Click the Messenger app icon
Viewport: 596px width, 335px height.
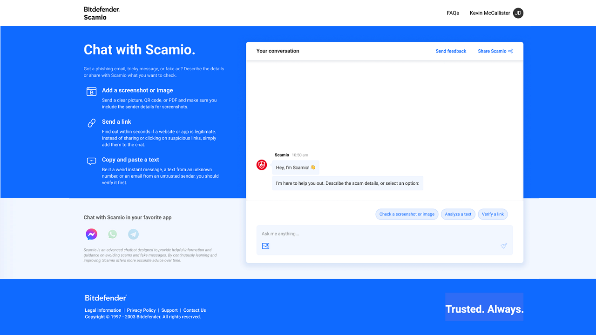click(x=91, y=234)
